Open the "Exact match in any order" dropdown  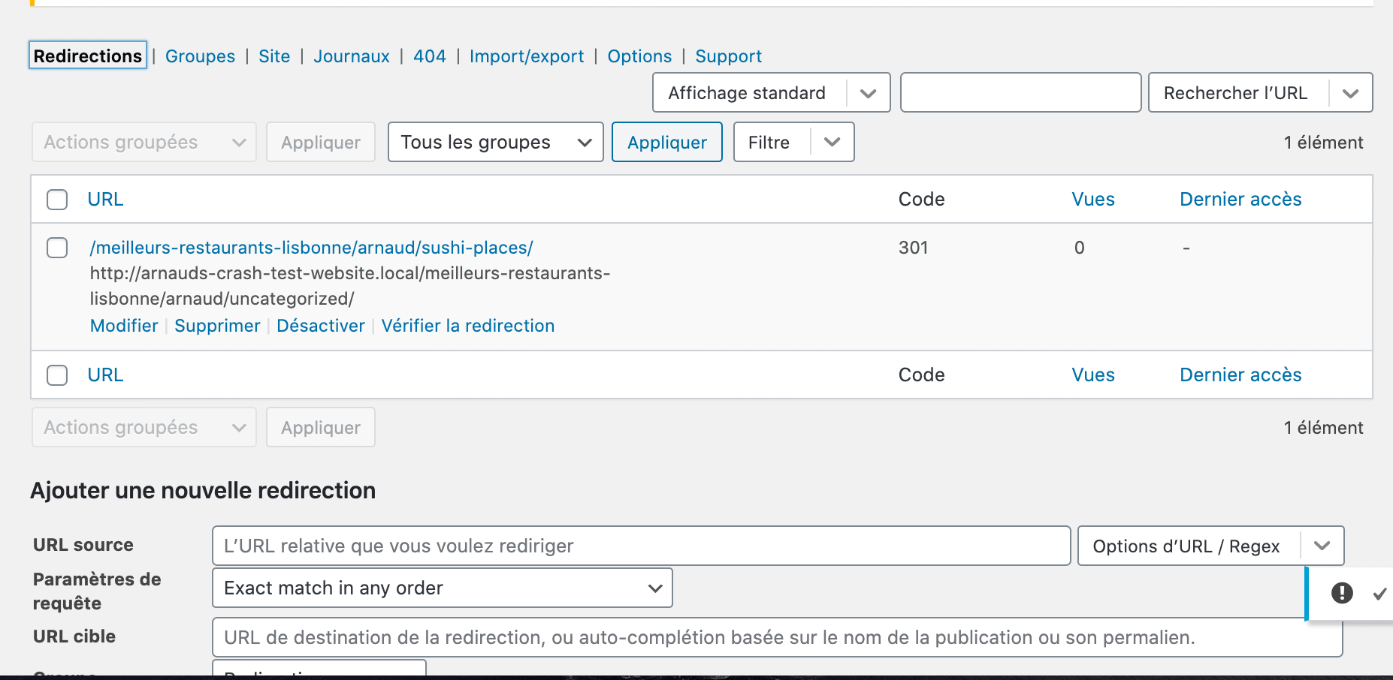click(442, 588)
